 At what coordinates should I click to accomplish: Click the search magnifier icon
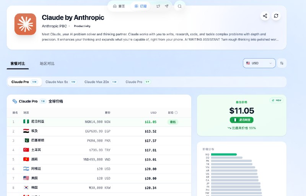179,6
